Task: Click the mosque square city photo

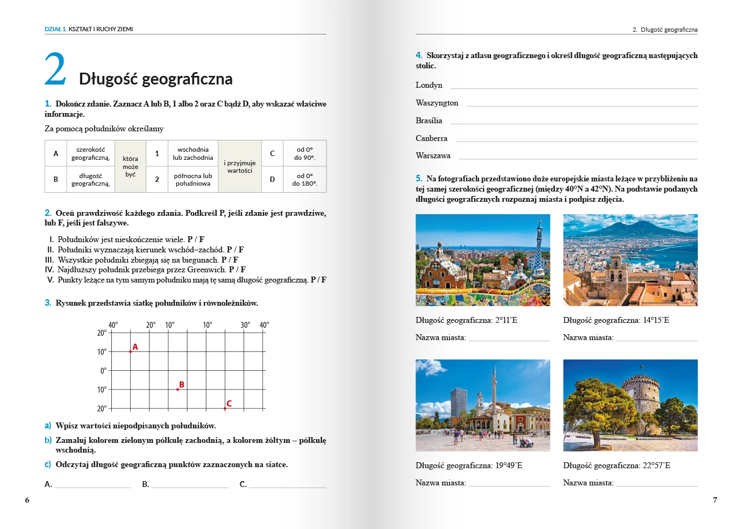Action: (483, 405)
